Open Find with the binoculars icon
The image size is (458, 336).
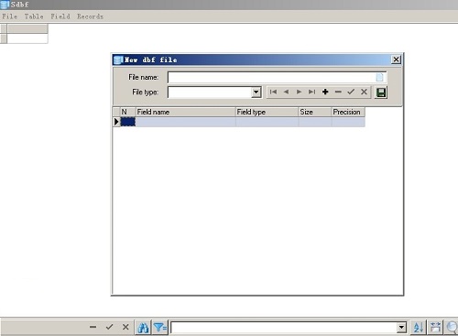tap(143, 328)
